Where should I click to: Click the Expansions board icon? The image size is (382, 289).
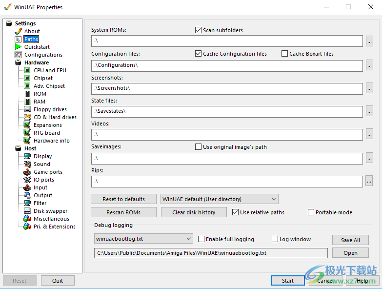[27, 125]
